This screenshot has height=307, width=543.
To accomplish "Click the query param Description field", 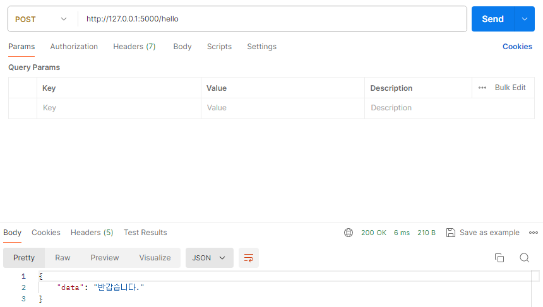I will point(449,108).
